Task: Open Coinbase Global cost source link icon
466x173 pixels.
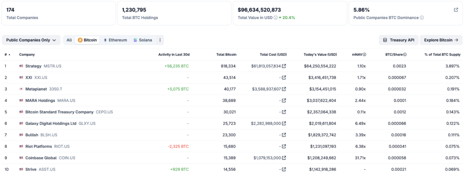Action: tap(284, 158)
